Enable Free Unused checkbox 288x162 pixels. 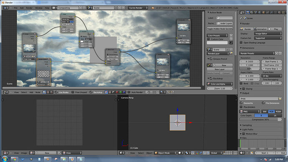(x=73, y=92)
